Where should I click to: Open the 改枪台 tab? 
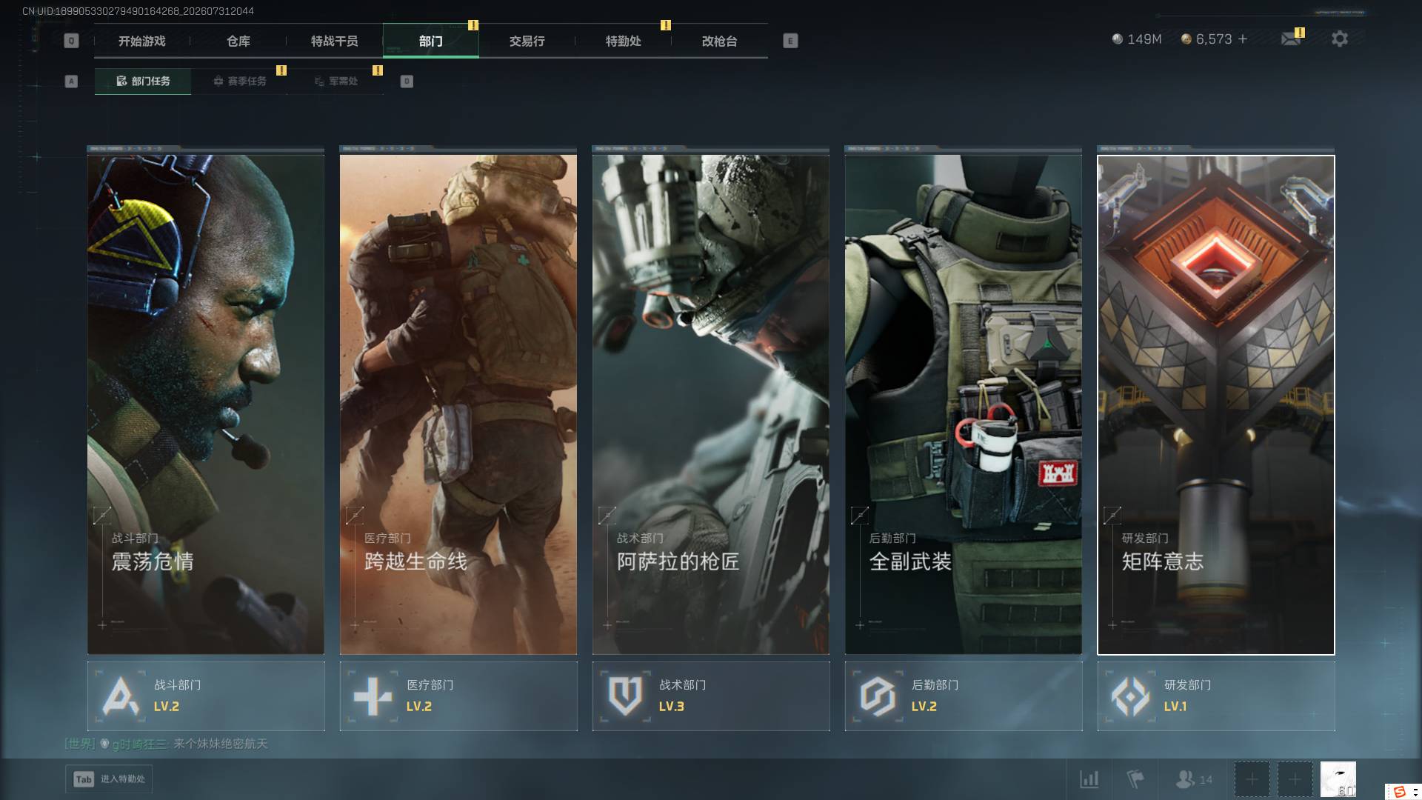click(x=720, y=41)
